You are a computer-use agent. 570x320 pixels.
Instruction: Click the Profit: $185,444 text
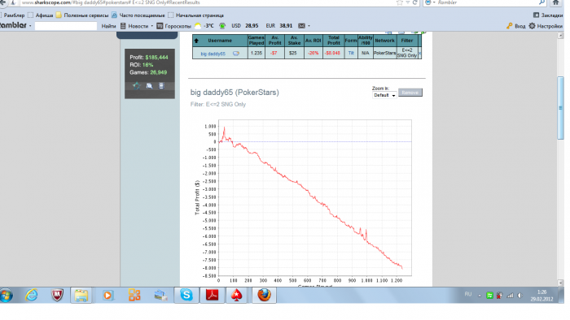coord(149,58)
